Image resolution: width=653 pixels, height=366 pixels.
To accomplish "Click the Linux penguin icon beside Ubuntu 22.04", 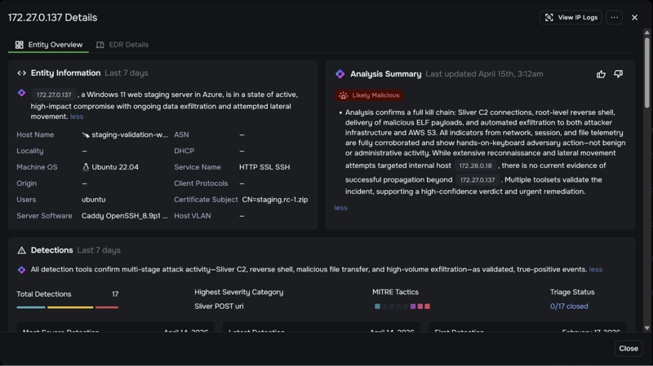I will (x=87, y=167).
